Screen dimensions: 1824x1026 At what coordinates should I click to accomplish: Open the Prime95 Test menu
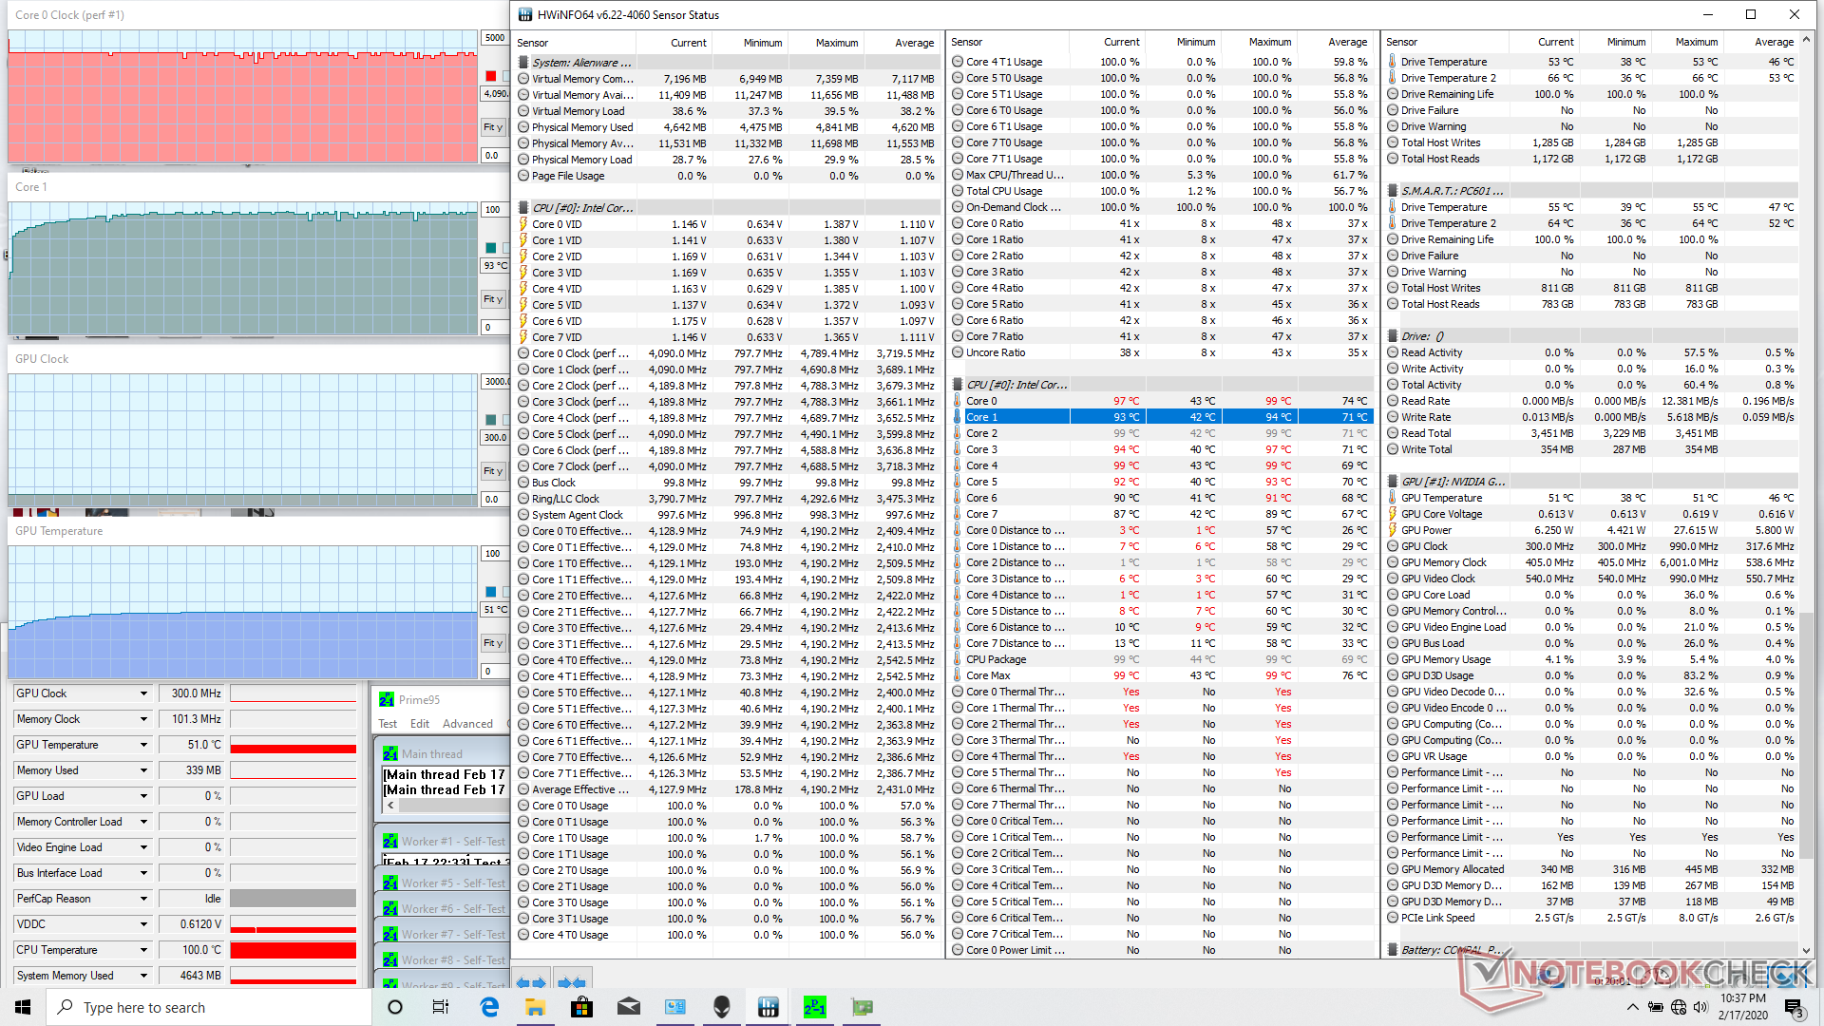[388, 724]
